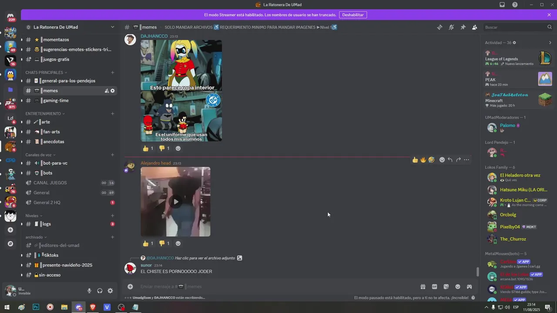Invite people to the memes channel icon
The height and width of the screenshot is (313, 557).
[x=107, y=91]
